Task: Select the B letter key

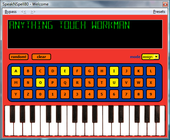Action: coord(28,71)
